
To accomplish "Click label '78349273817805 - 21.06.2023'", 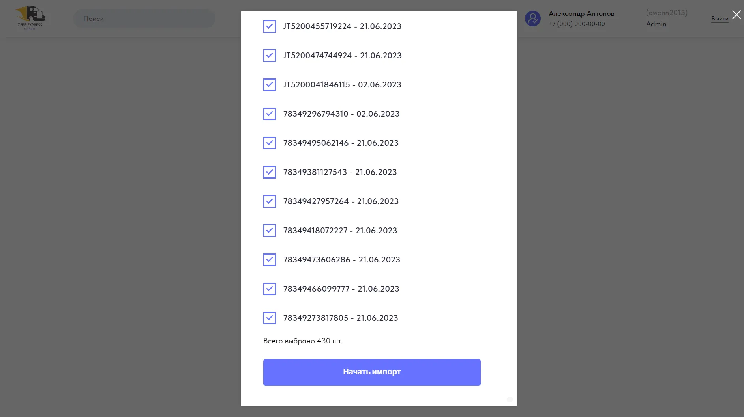I will (x=341, y=318).
